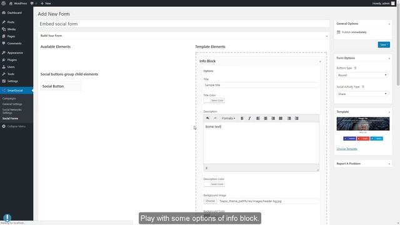
Task: Open Social Activity Type dropdown
Action: coord(362,94)
